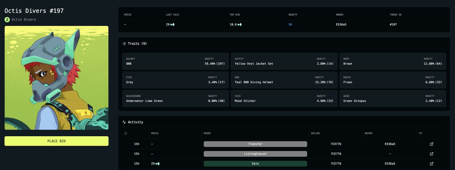455x170 pixels.
Task: Select Yellow Vest Jacket Set trait card
Action: (x=284, y=61)
